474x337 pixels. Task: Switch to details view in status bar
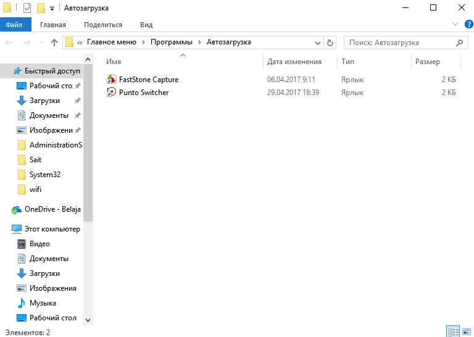tap(453, 332)
